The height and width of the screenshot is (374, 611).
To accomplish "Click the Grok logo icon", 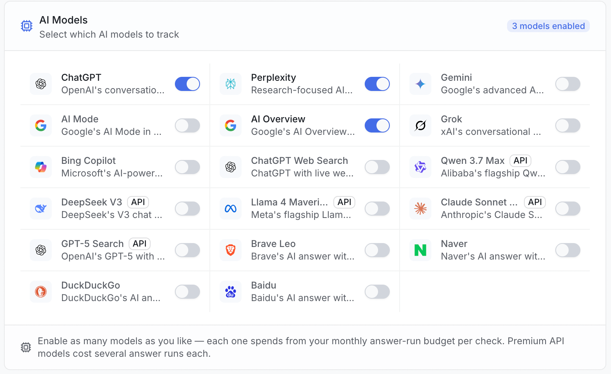I will [x=420, y=125].
